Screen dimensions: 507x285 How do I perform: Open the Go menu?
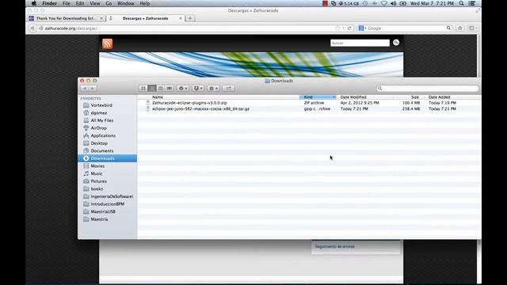click(x=109, y=3)
